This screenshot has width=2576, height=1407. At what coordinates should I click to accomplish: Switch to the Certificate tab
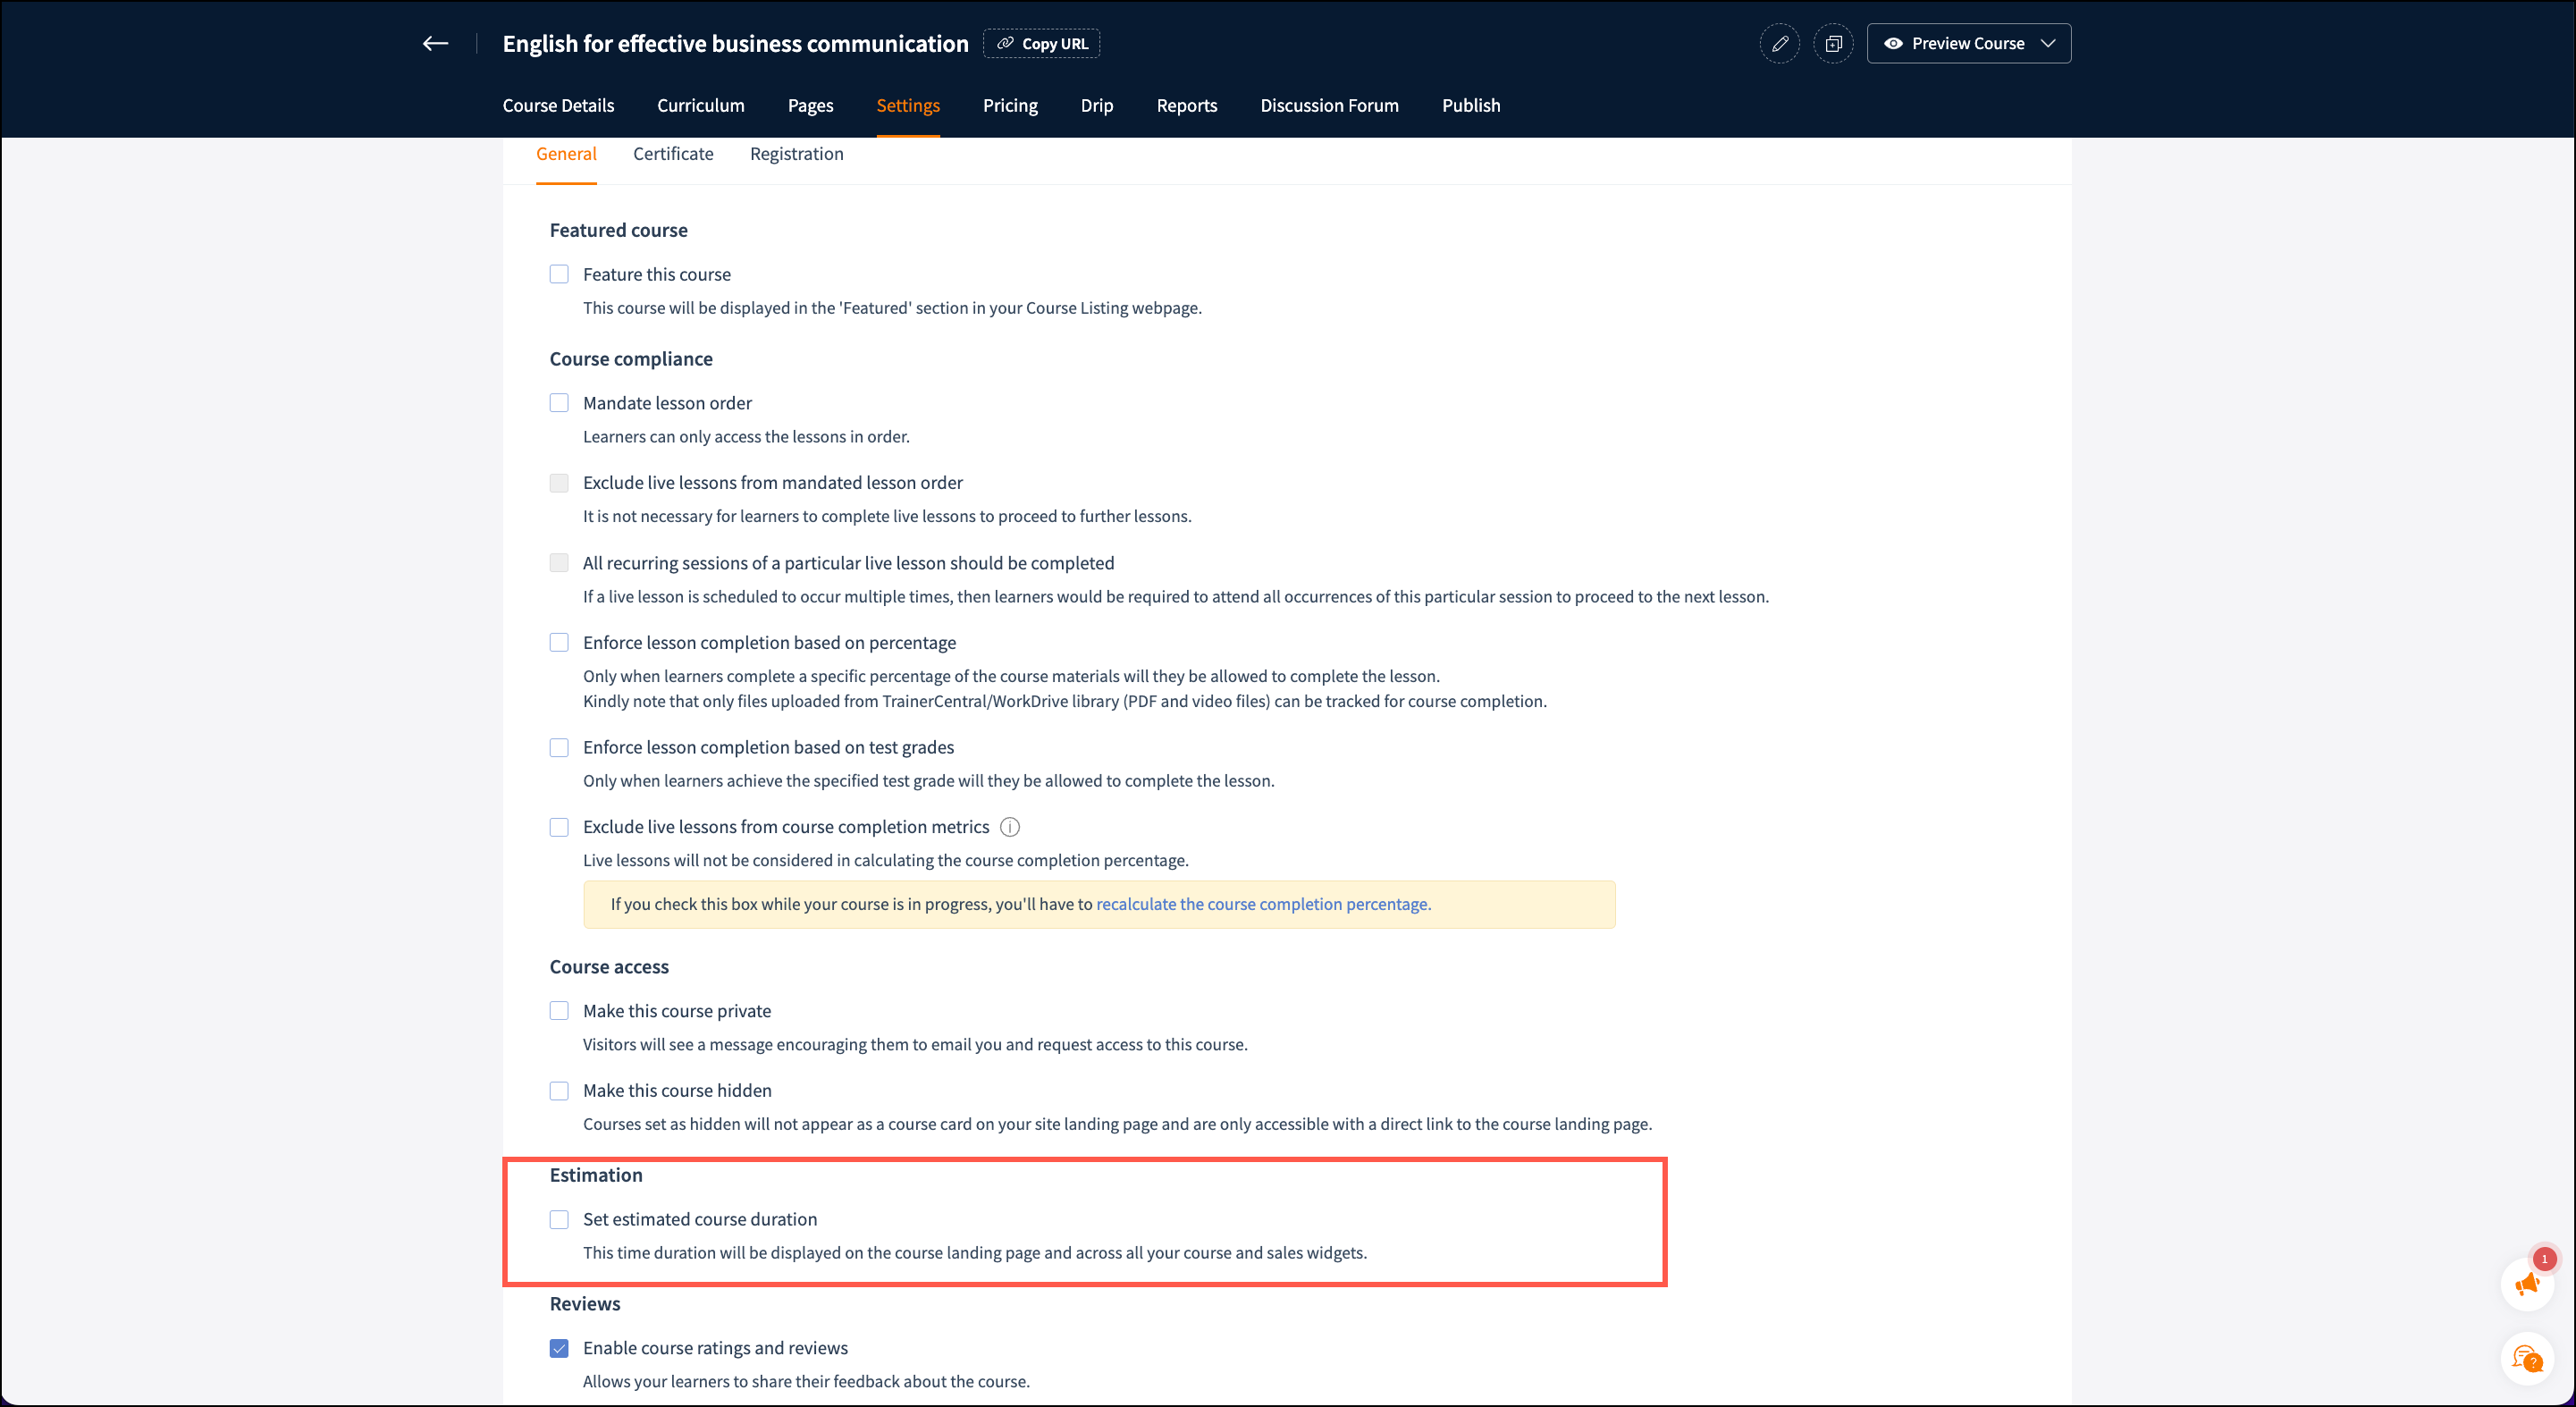tap(673, 154)
